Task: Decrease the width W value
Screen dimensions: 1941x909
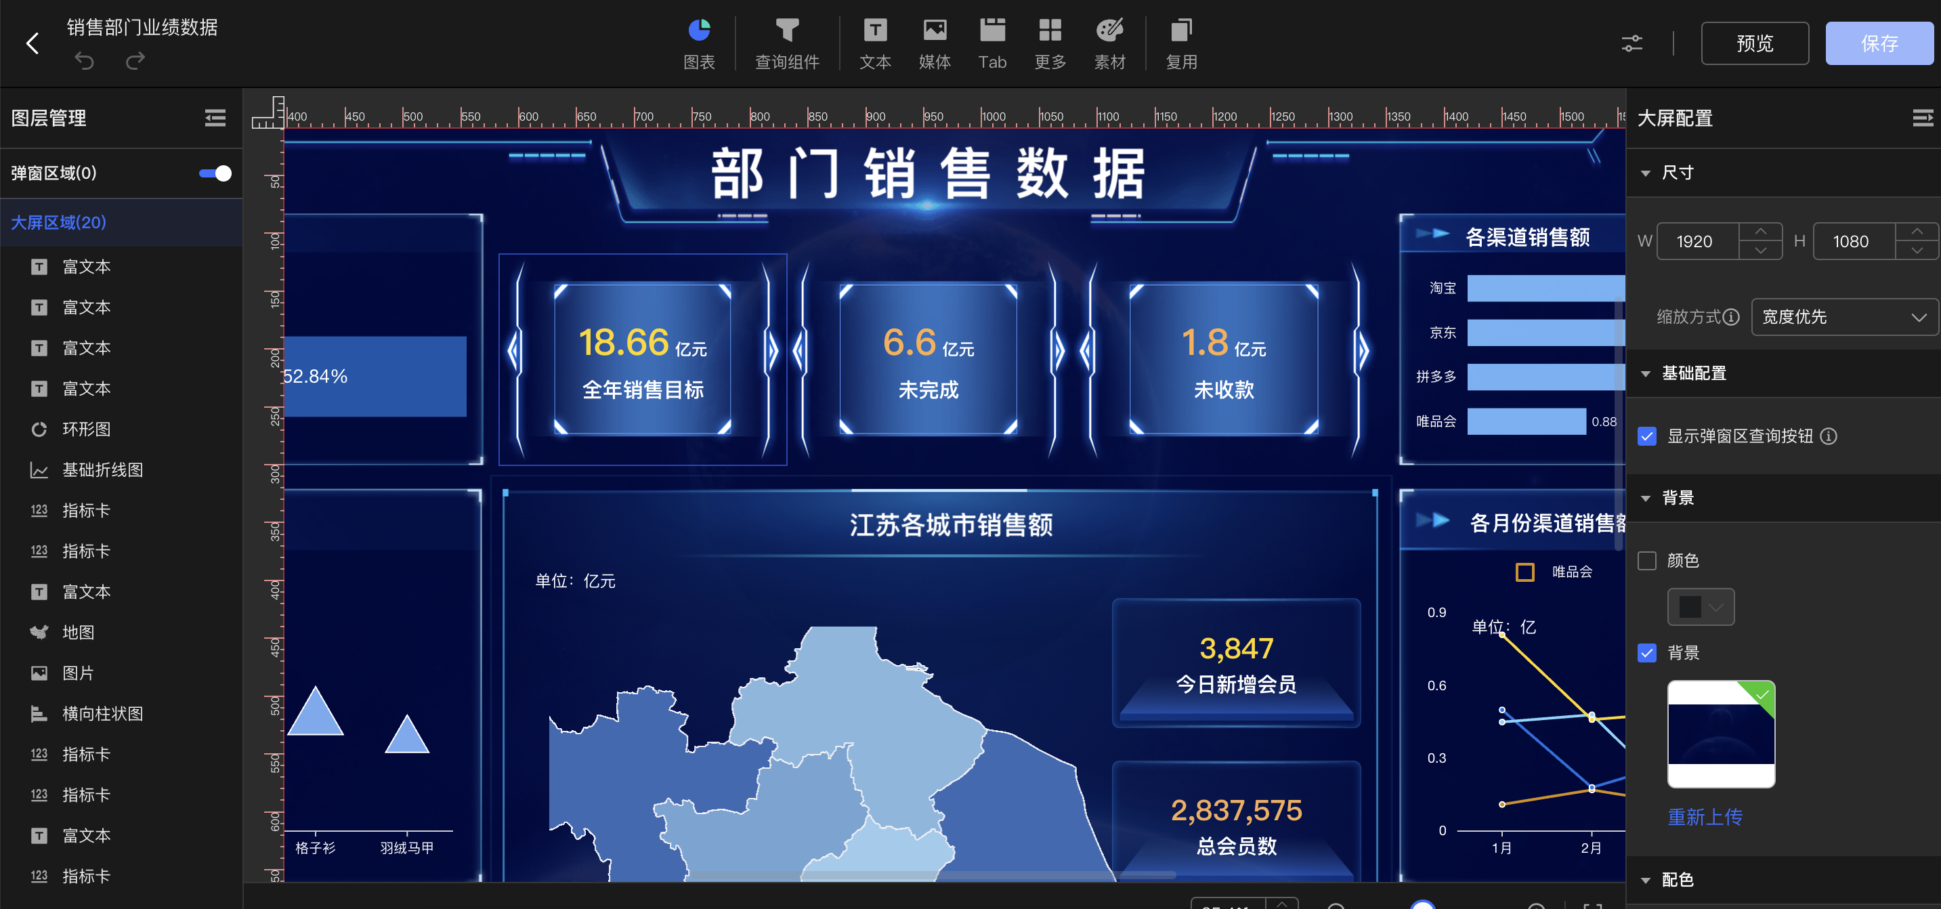Action: 1760,250
